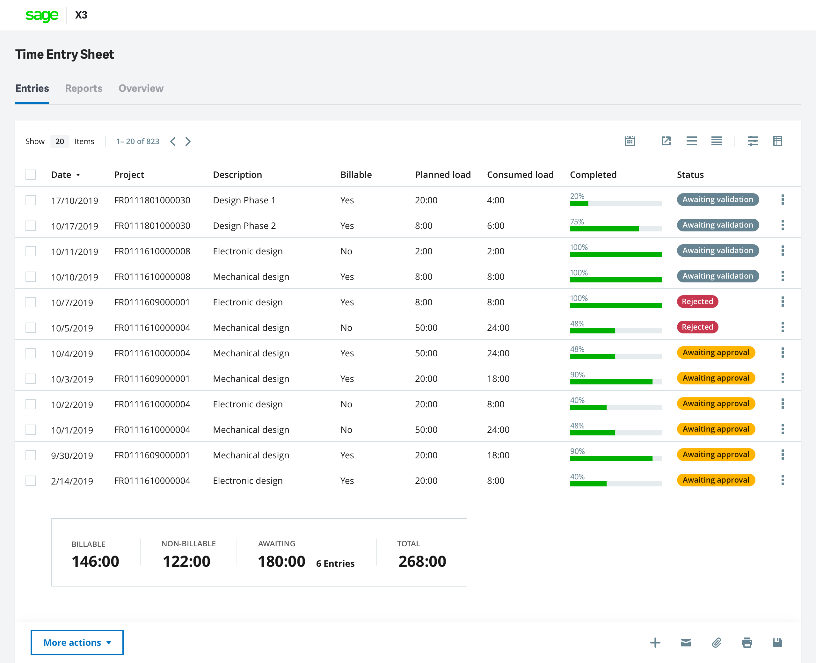Select checkbox for 2/14/2019 entry
Screen dimensions: 816x663
point(31,480)
